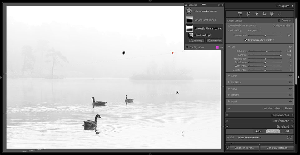Image resolution: width=300 pixels, height=155 pixels.
Task: Select the HDR mode tab
Action: point(287,131)
